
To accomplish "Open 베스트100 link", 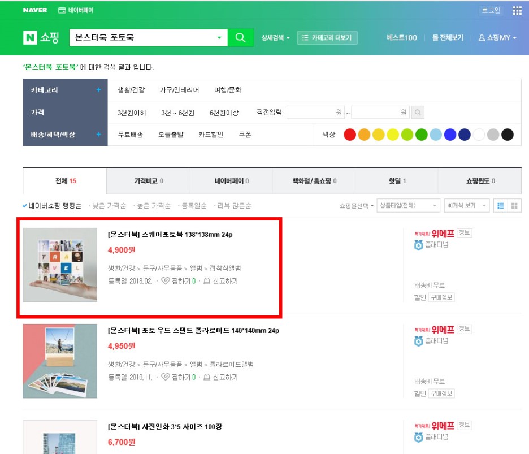I will (x=401, y=38).
